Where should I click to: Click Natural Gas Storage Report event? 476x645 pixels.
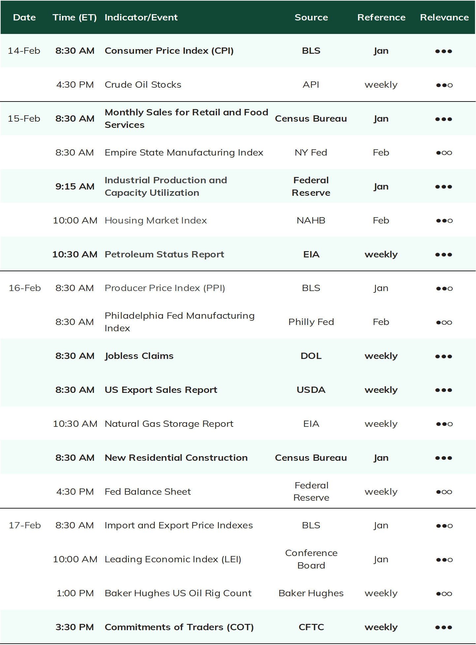(x=169, y=424)
